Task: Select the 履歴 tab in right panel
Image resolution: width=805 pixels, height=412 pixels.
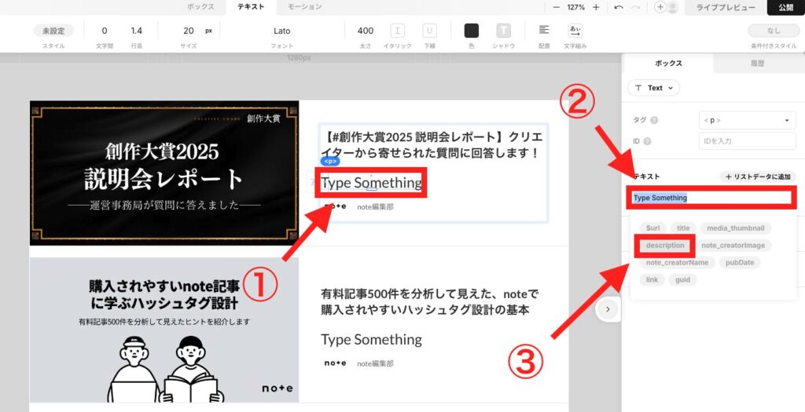Action: 757,63
